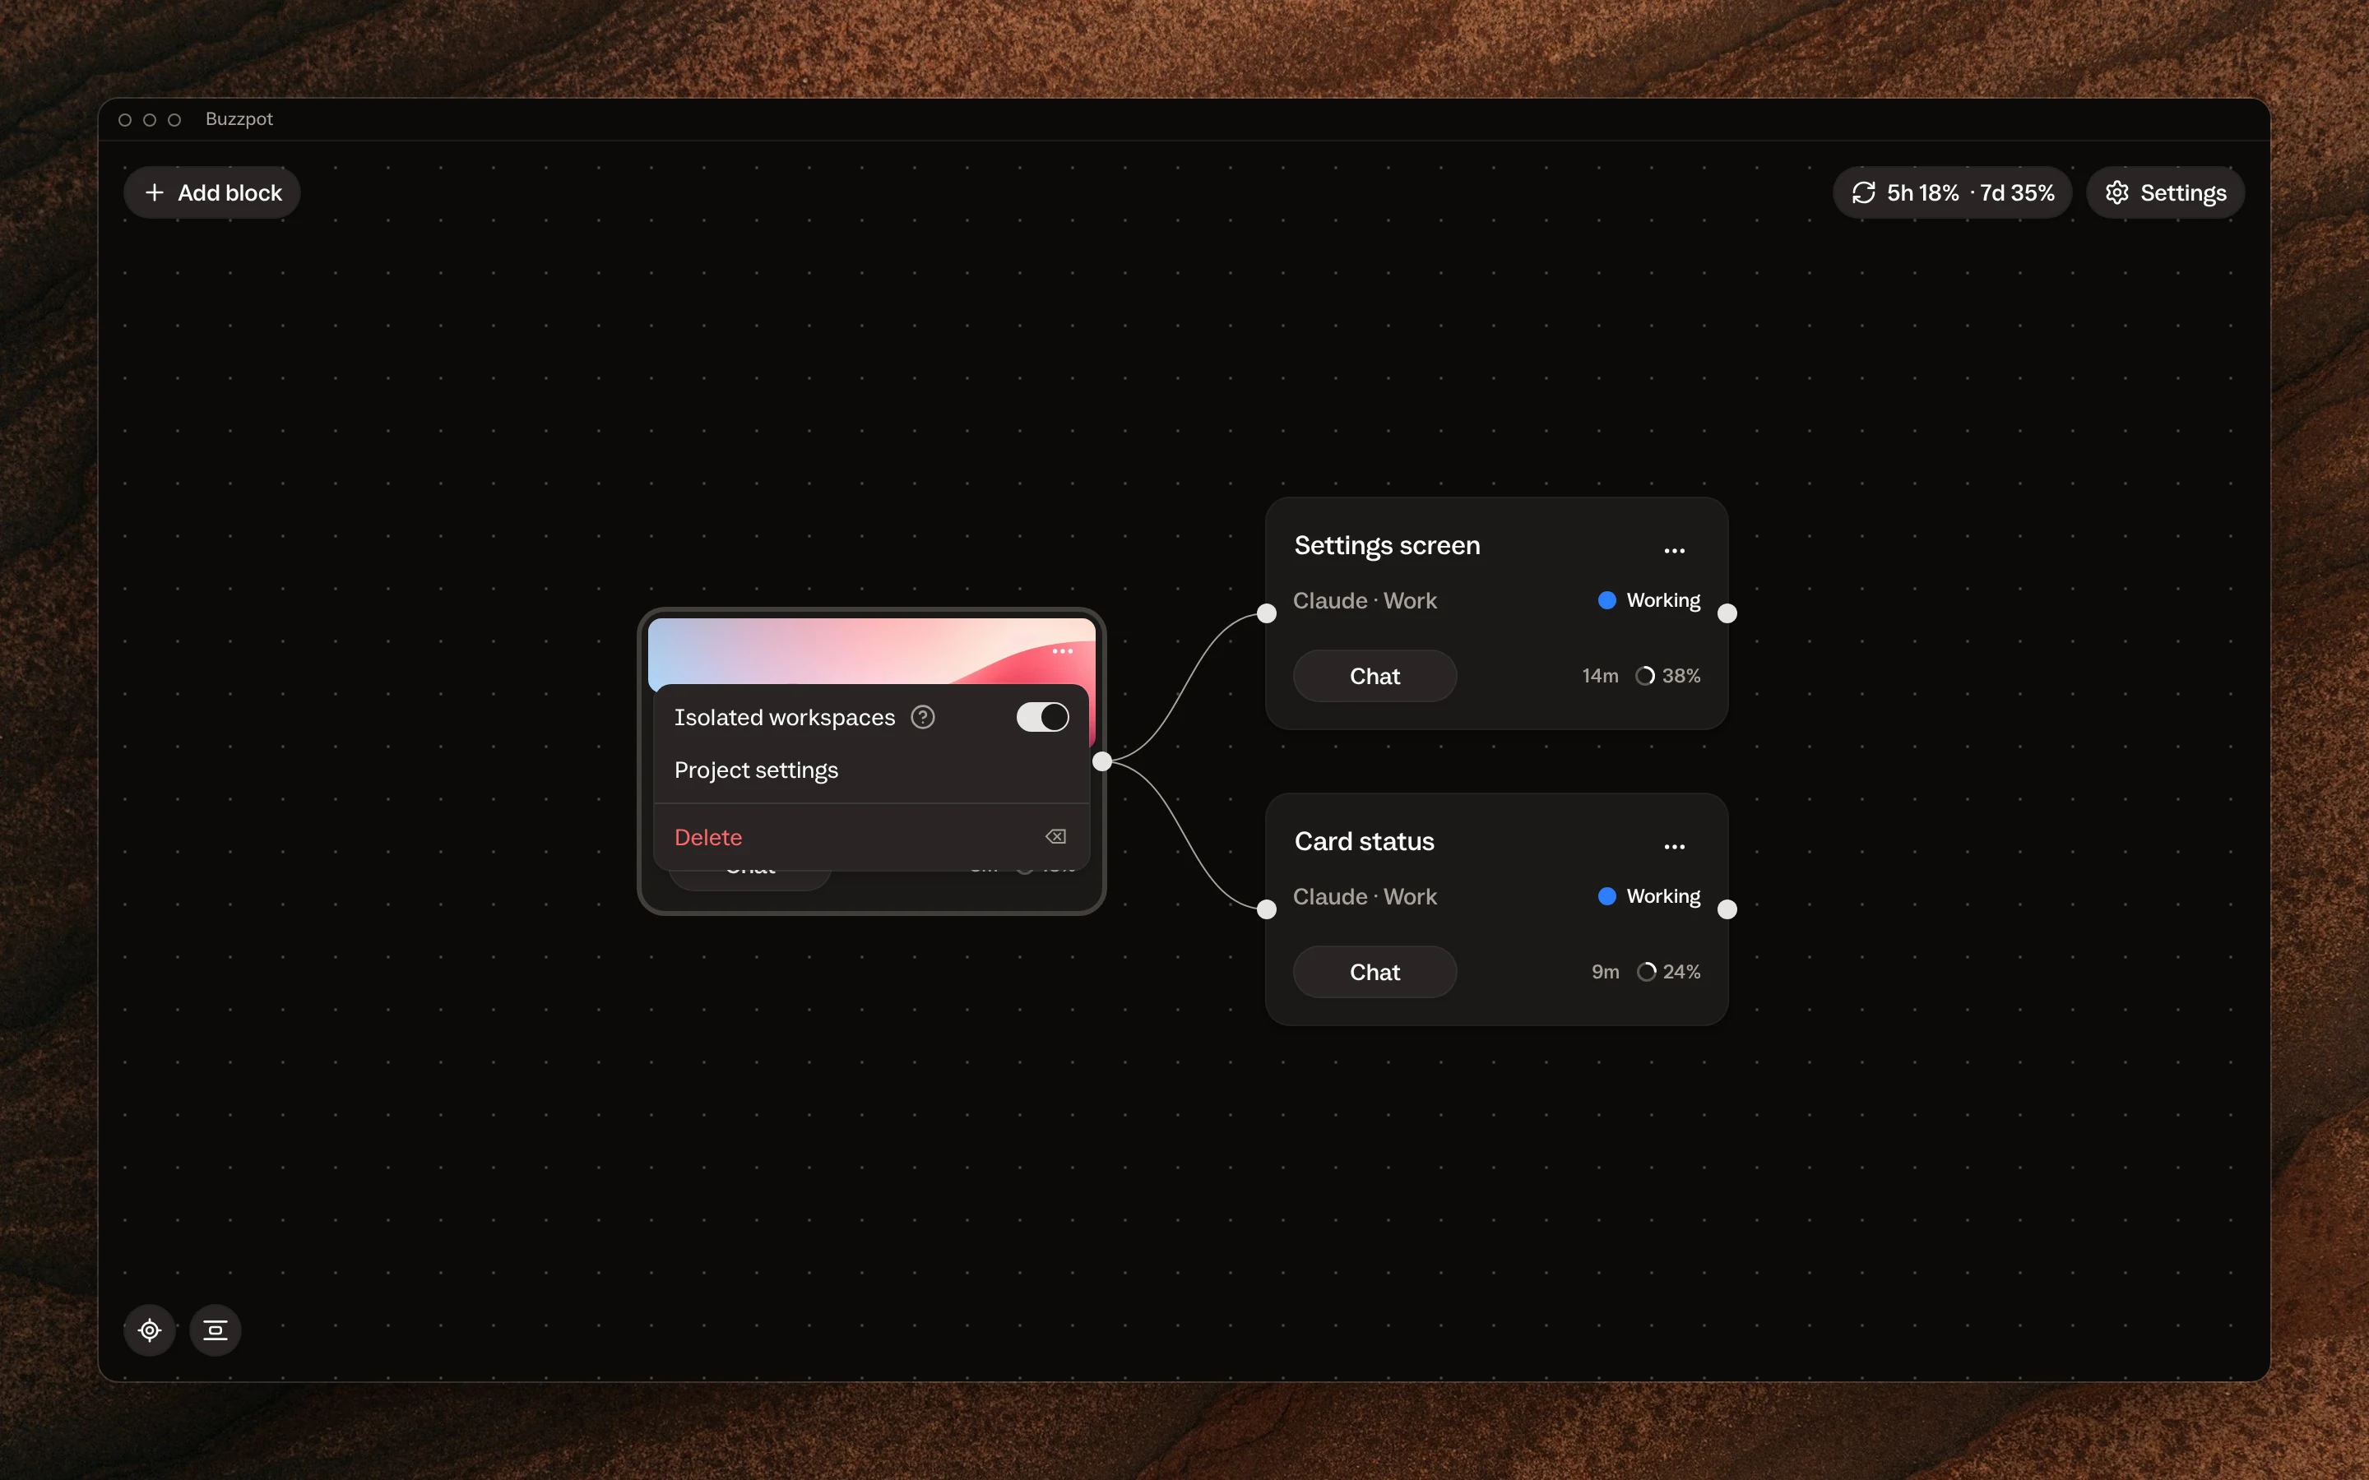Click the Working status on Settings screen
Image resolution: width=2369 pixels, height=1480 pixels.
[1649, 600]
